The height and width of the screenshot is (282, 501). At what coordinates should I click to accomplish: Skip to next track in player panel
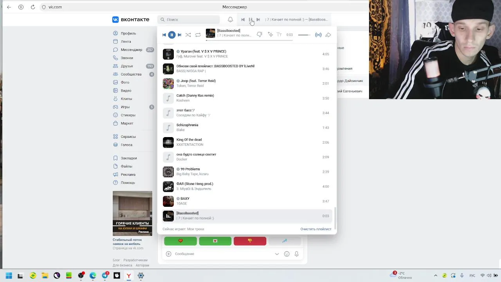(x=179, y=35)
